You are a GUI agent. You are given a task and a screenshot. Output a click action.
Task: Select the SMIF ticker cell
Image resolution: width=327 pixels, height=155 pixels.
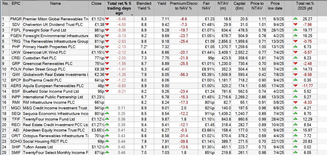[x=16, y=153]
